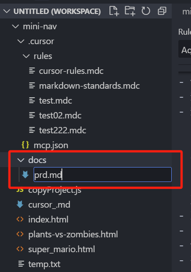Click the curly braces icon beside mcp.json
The height and width of the screenshot is (272, 191).
[x=25, y=145]
